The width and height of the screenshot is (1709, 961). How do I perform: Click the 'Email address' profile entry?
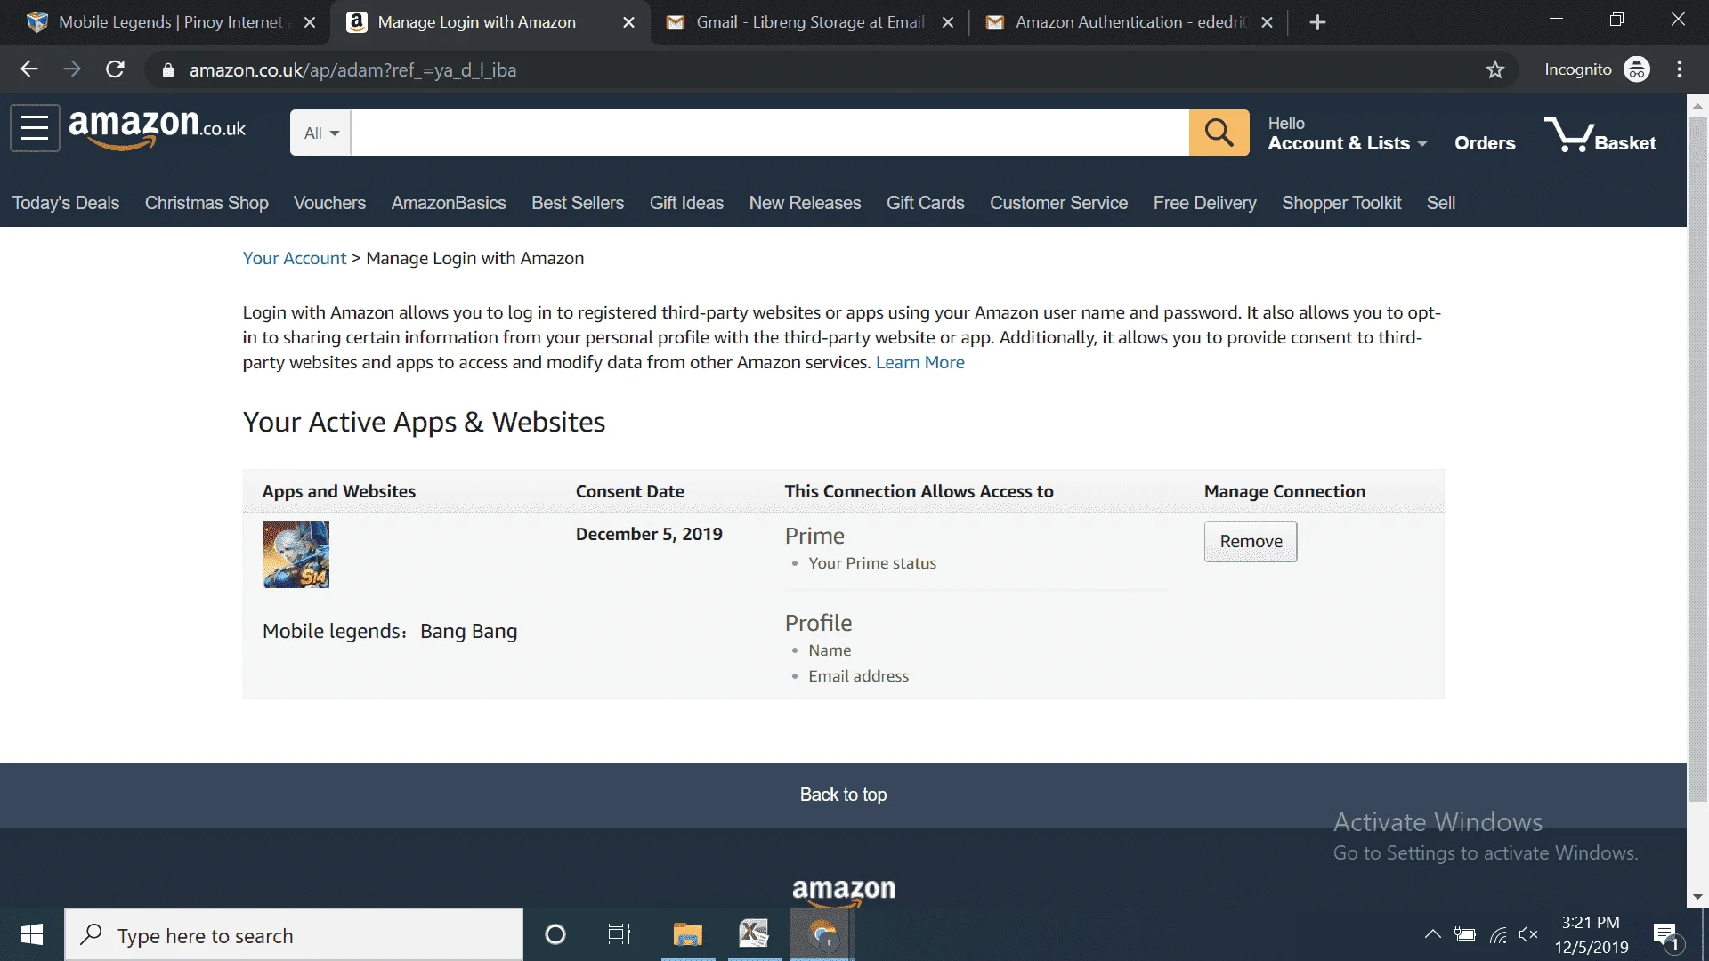(x=858, y=676)
